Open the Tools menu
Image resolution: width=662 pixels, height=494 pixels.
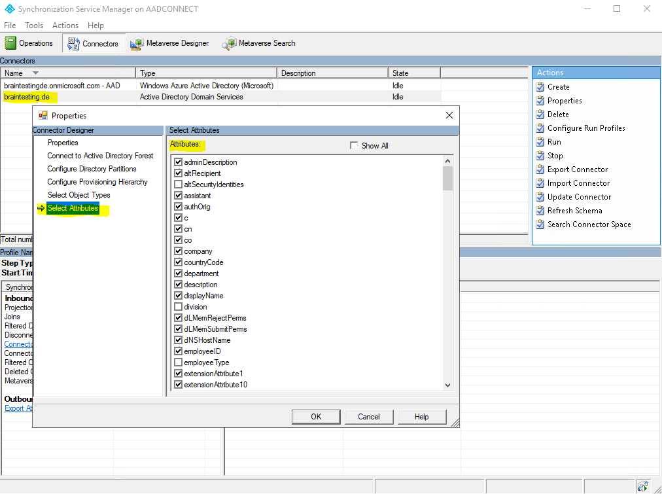[x=34, y=26]
